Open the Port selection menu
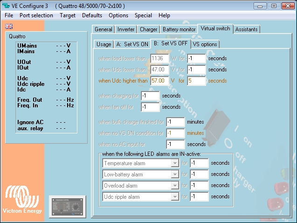This screenshot has height=223, width=297. pyautogui.click(x=36, y=15)
